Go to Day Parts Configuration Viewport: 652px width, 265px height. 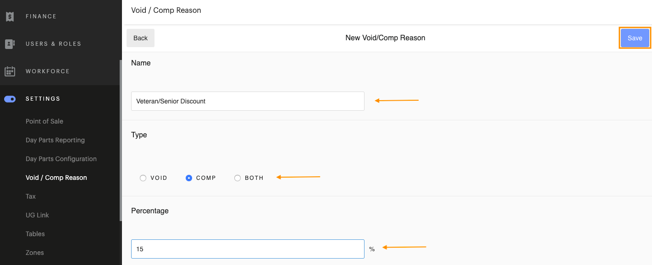[x=61, y=159]
